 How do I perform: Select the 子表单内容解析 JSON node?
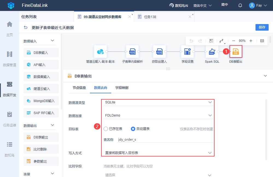[132, 51]
